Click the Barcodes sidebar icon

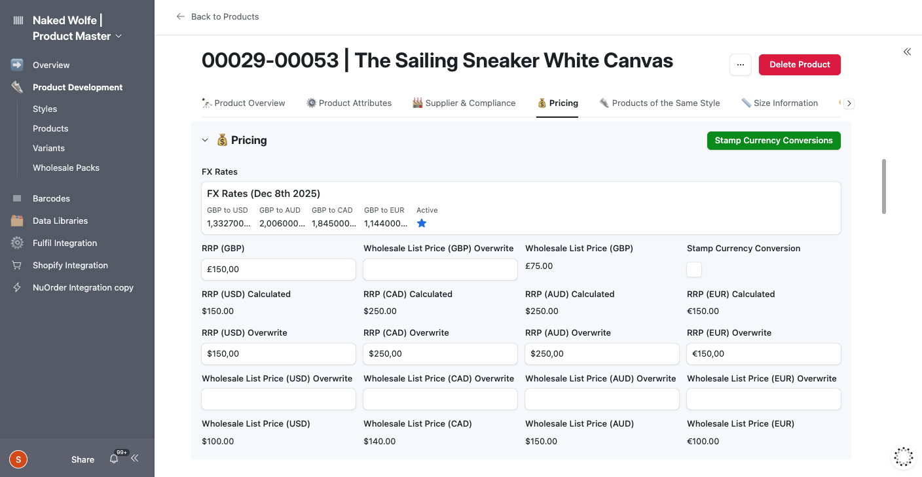coord(17,198)
